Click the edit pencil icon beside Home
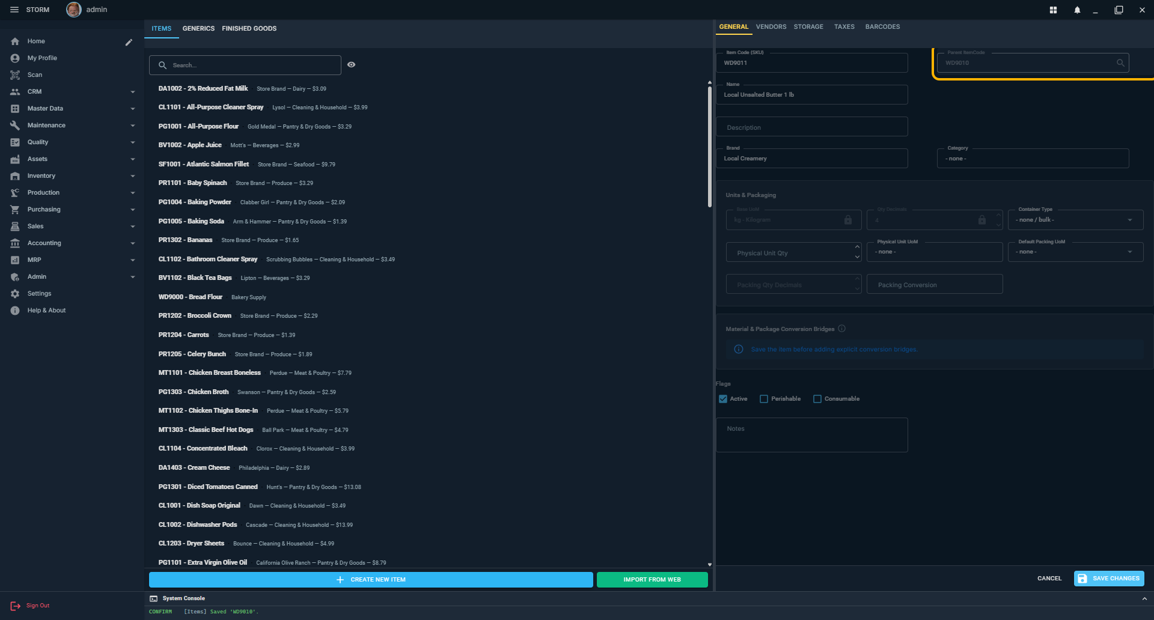This screenshot has height=620, width=1154. pyautogui.click(x=129, y=42)
